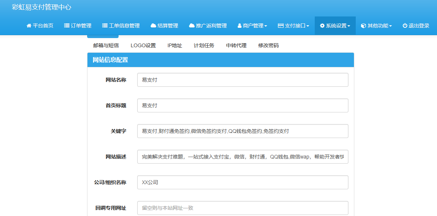Viewport: 437px width, 216px height.
Task: Open the LOGO设置 tab
Action: 143,45
